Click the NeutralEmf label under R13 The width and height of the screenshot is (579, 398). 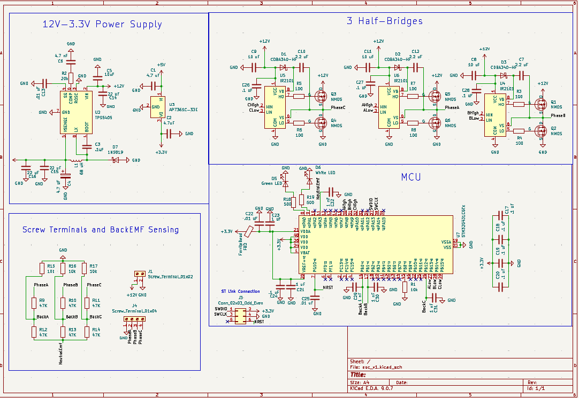point(60,354)
